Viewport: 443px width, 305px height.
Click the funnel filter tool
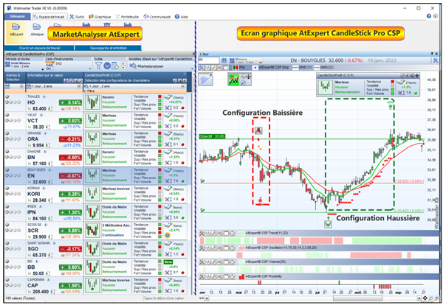tap(98, 66)
